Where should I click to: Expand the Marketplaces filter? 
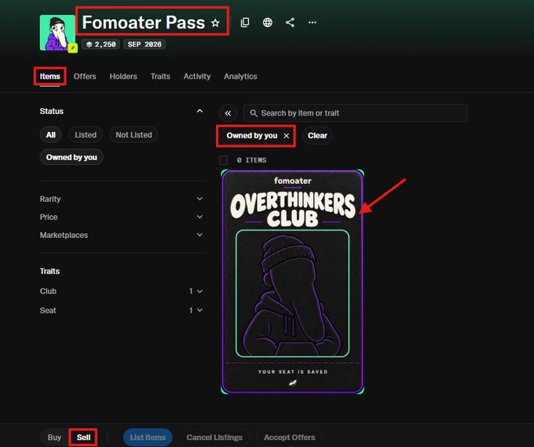[x=122, y=235]
